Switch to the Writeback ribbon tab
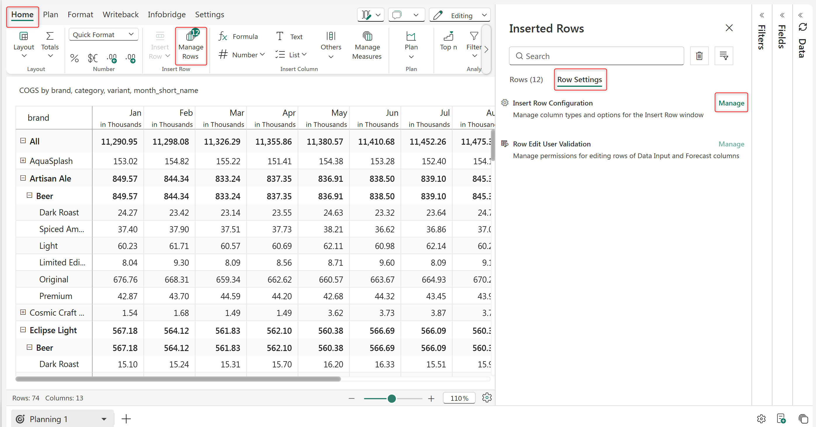The width and height of the screenshot is (816, 427). pos(120,15)
